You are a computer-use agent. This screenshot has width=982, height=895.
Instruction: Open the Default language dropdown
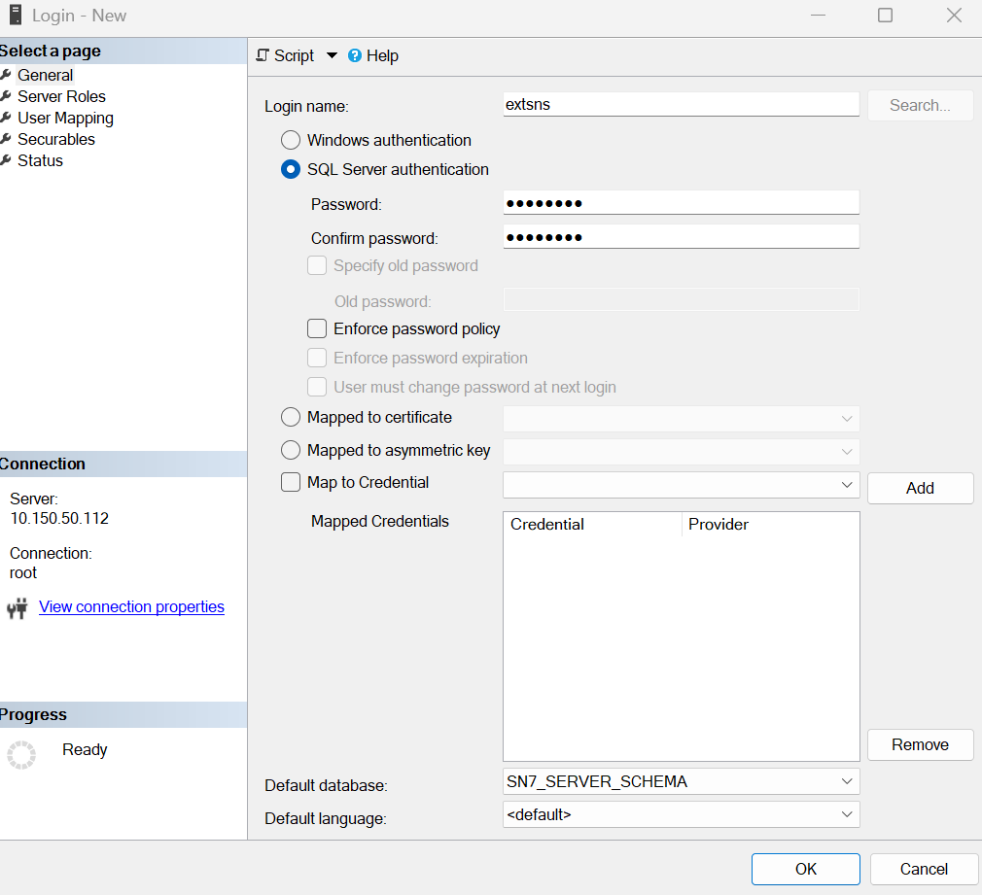[847, 814]
